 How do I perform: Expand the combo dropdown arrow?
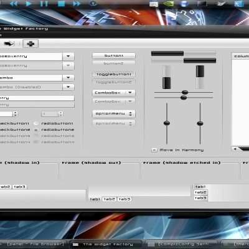coord(68,78)
